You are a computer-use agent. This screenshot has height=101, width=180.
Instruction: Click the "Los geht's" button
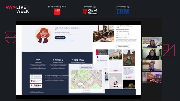[x=60, y=38]
